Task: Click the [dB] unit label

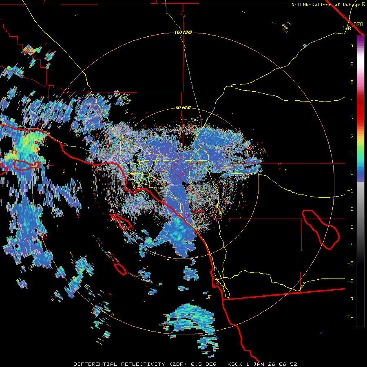Action: click(348, 29)
